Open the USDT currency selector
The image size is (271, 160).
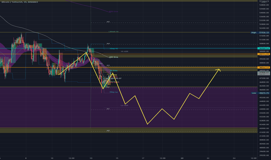(264, 2)
